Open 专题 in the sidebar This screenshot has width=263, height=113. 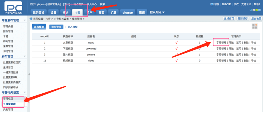[6, 36]
